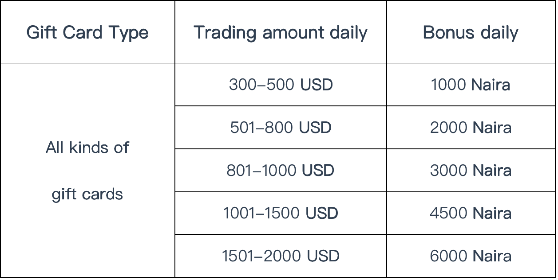
Task: Click the Bonus daily column header
Action: [x=471, y=32]
